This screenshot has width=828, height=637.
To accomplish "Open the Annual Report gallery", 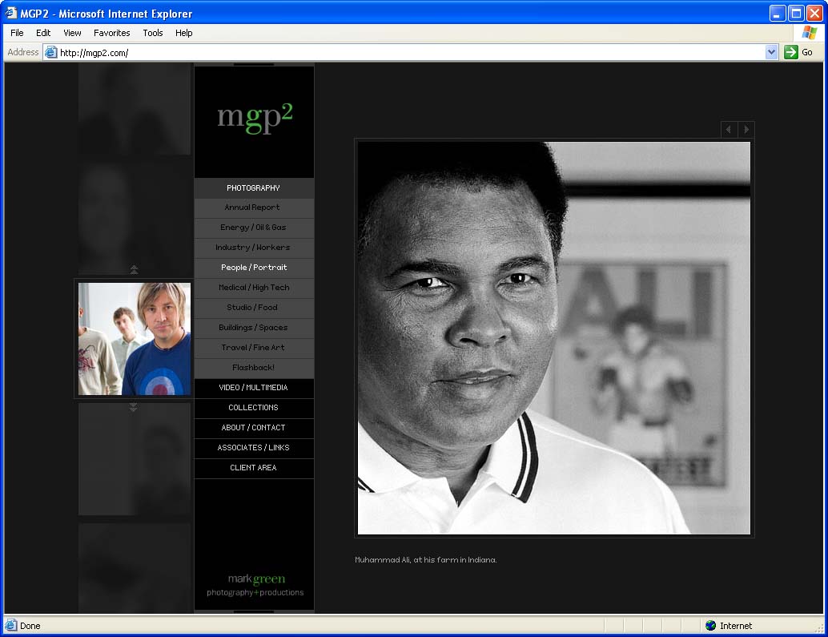I will (253, 208).
